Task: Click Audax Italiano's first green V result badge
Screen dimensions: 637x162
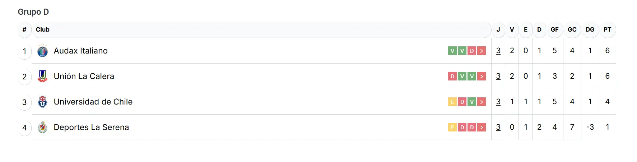Action: [452, 51]
